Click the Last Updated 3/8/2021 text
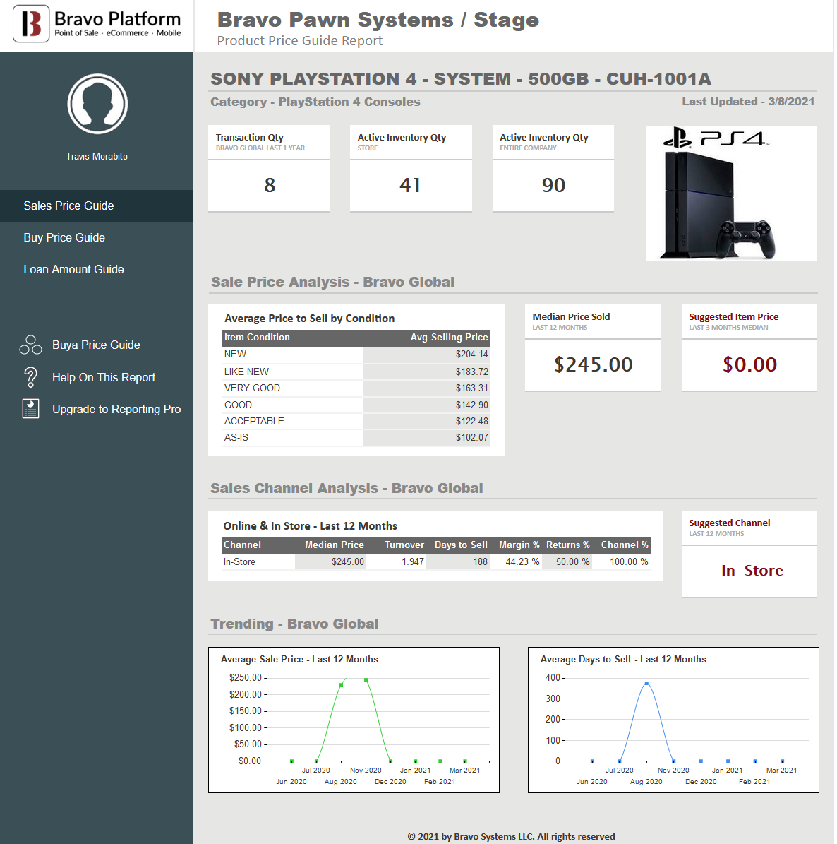This screenshot has width=837, height=844. click(748, 102)
